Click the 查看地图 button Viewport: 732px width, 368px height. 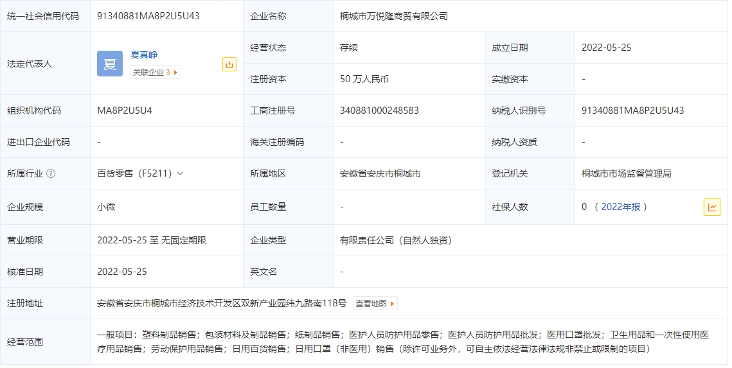[x=375, y=304]
